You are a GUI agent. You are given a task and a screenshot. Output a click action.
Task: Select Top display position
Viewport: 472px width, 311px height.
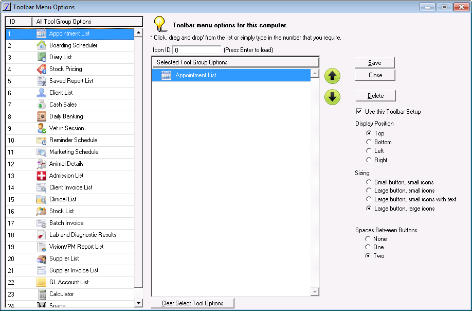(369, 133)
